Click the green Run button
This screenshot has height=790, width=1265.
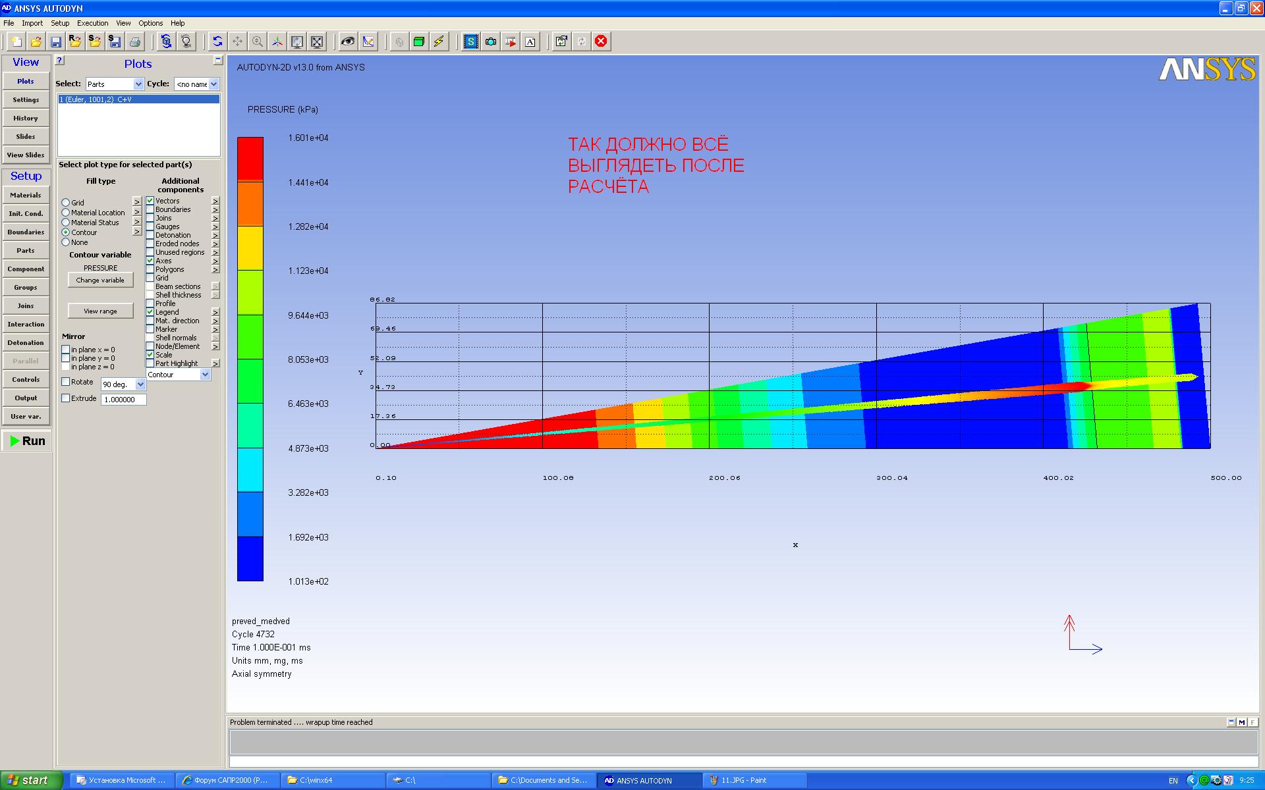coord(26,441)
